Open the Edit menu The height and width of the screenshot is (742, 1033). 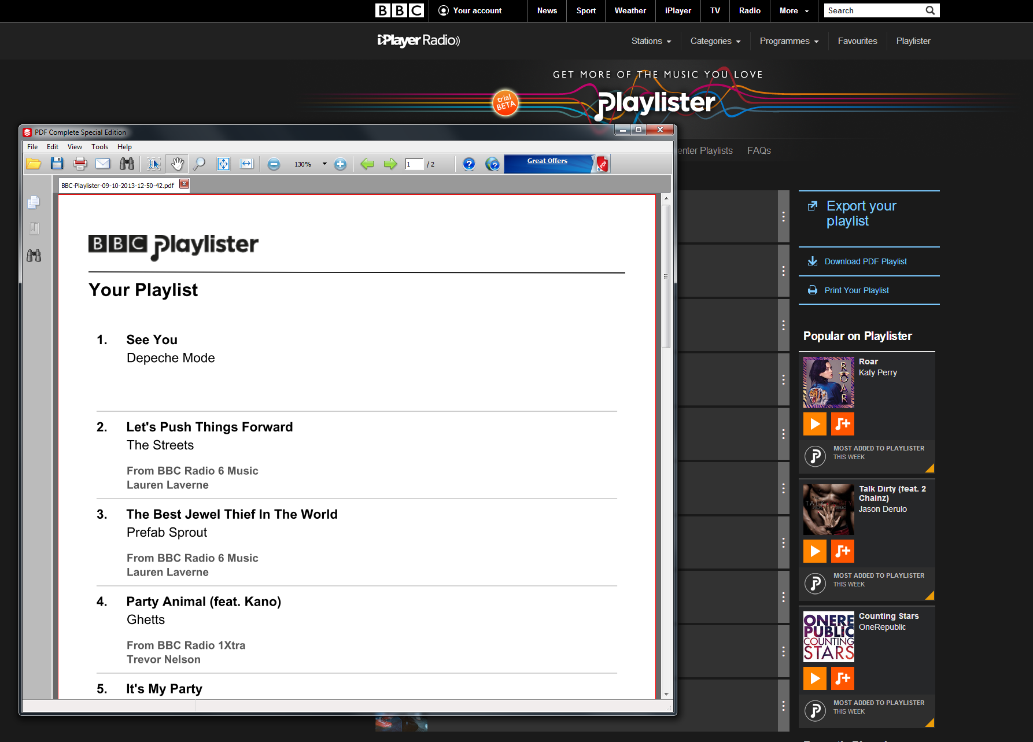53,147
